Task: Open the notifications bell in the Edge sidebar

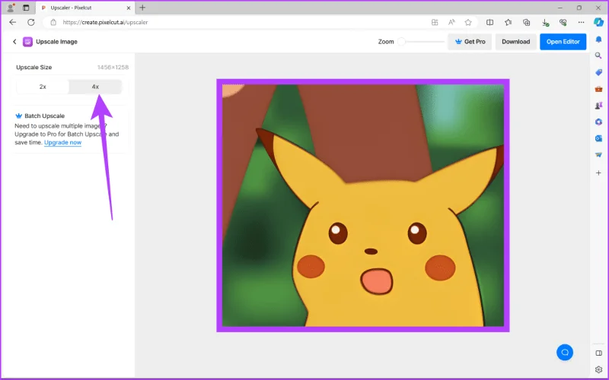Action: pos(598,40)
